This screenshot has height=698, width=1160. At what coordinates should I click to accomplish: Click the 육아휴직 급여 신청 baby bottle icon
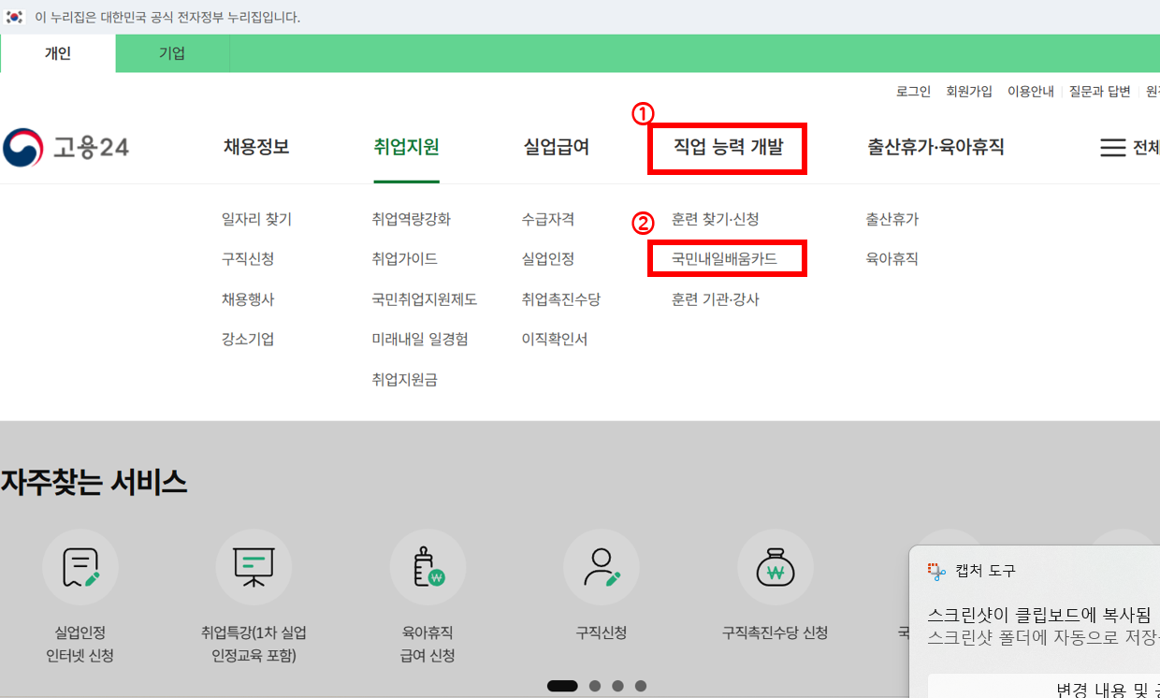pos(428,566)
